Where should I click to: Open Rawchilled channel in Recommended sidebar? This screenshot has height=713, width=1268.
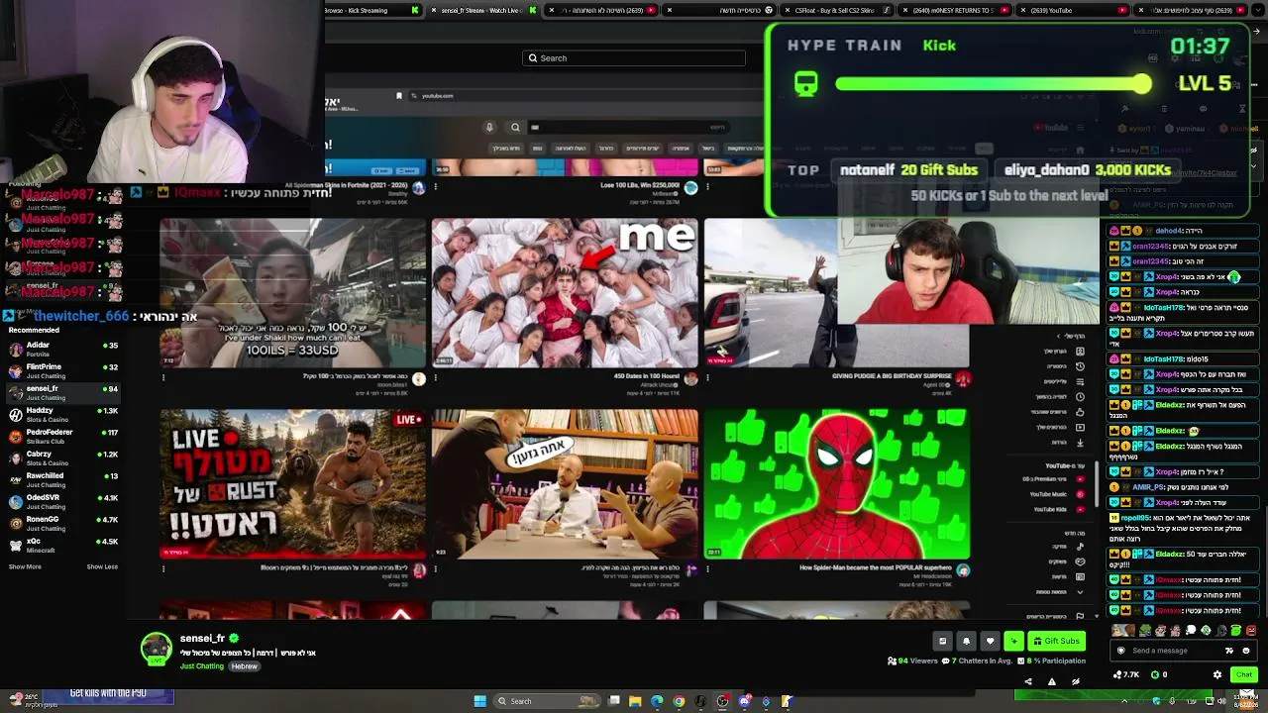pos(63,480)
